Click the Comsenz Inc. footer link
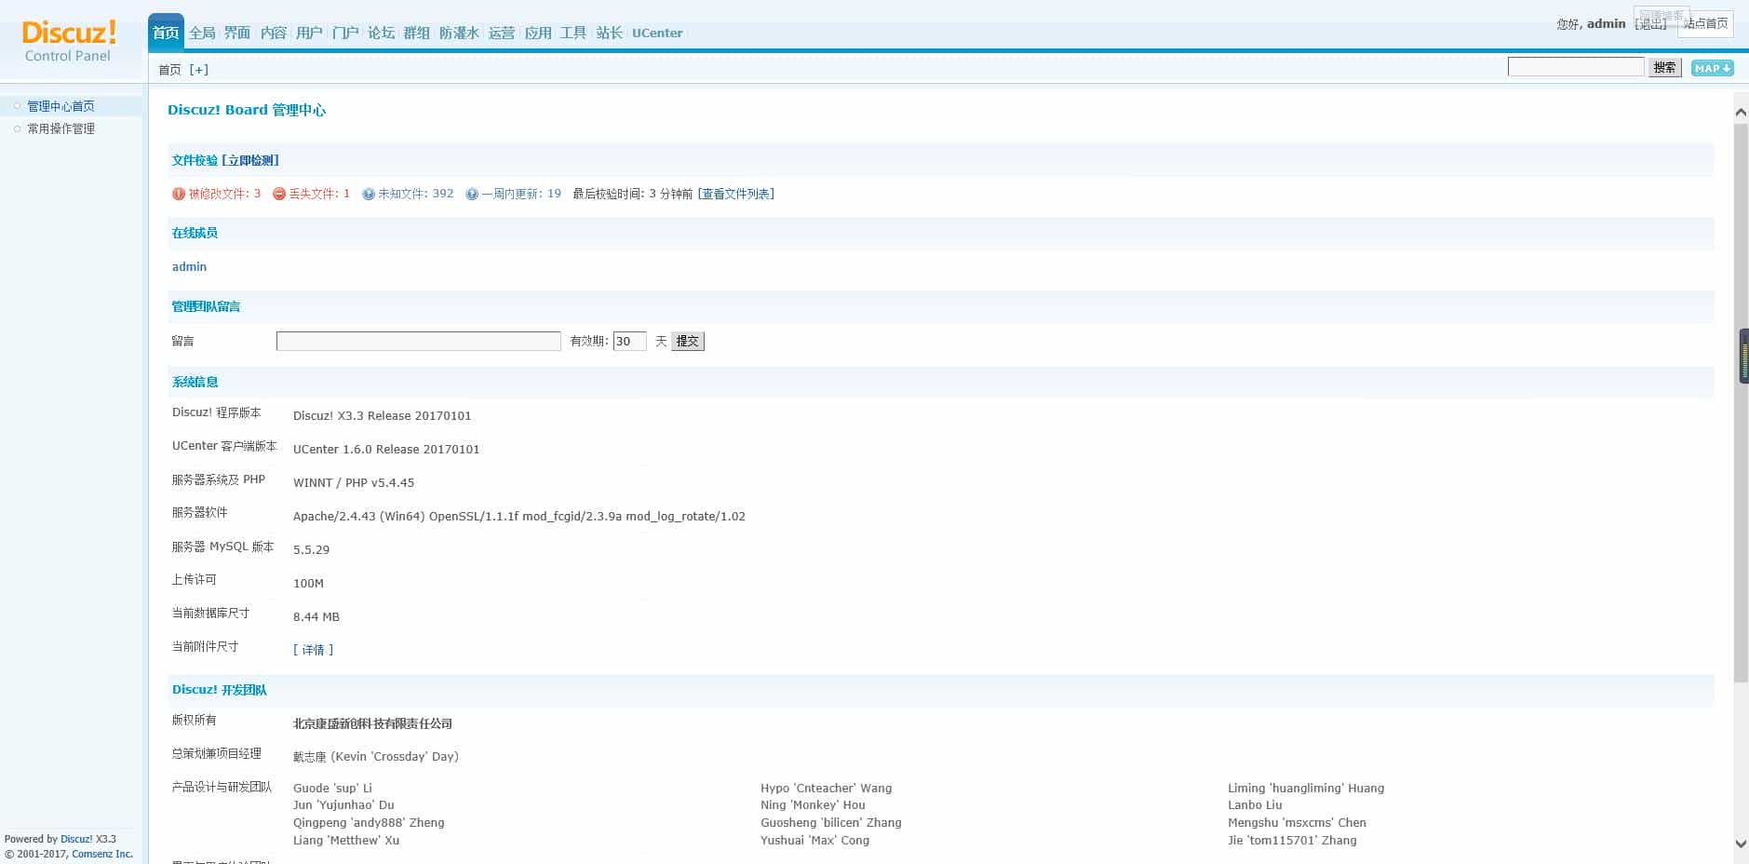Viewport: 1749px width, 864px height. 102,854
